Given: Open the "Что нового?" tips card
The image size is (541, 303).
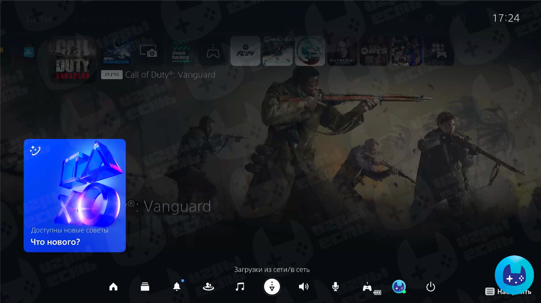Looking at the screenshot, I should 75,196.
